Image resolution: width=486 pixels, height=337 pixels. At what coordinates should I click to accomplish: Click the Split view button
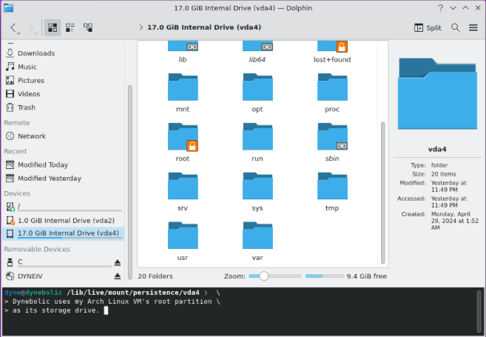(428, 28)
